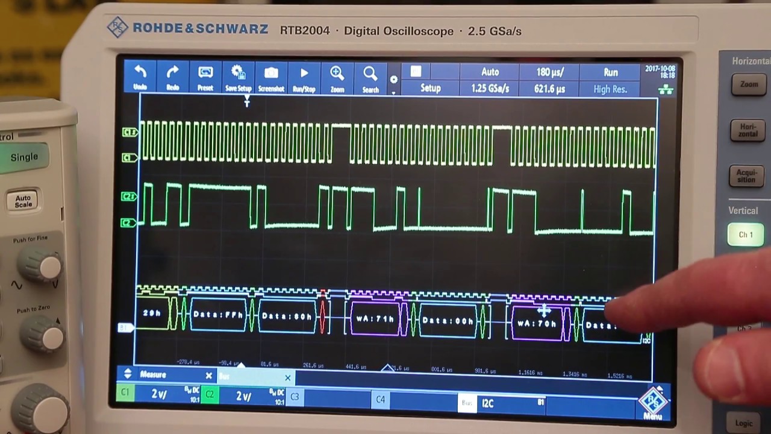Tap the 1.25 GSa/s sample rate field
Screen dimensions: 771x434
tap(490, 89)
